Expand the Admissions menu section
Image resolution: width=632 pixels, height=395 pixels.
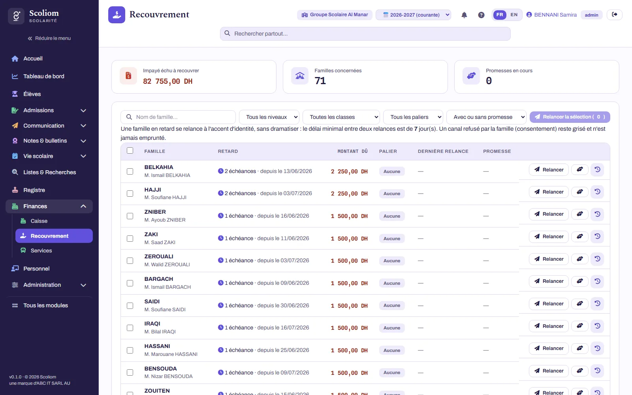[x=49, y=110]
